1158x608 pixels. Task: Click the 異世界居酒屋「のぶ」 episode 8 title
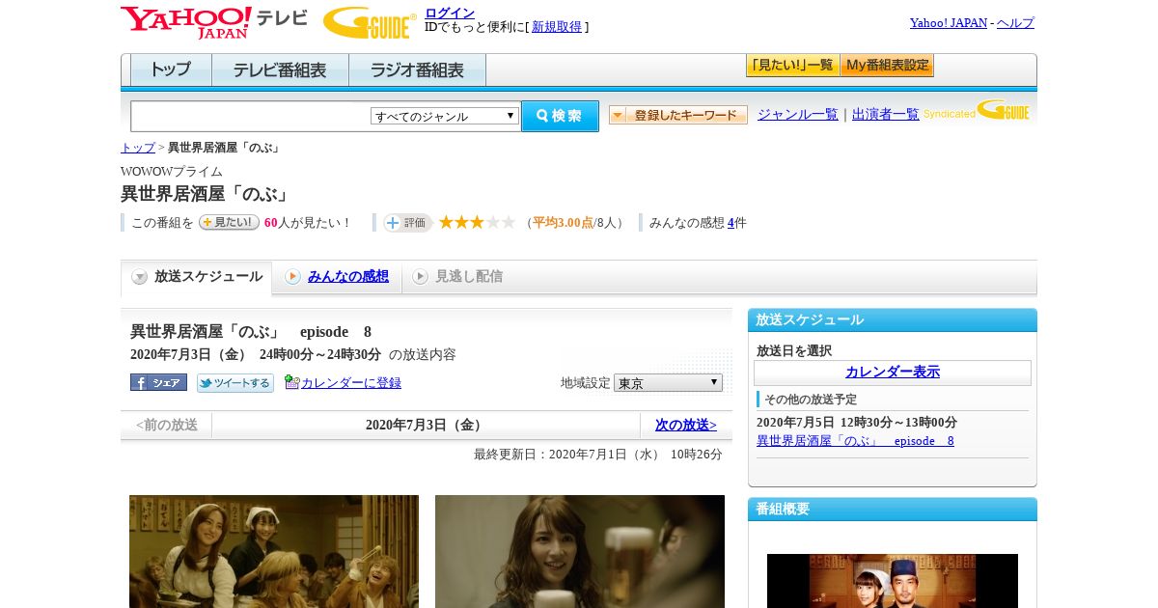251,332
